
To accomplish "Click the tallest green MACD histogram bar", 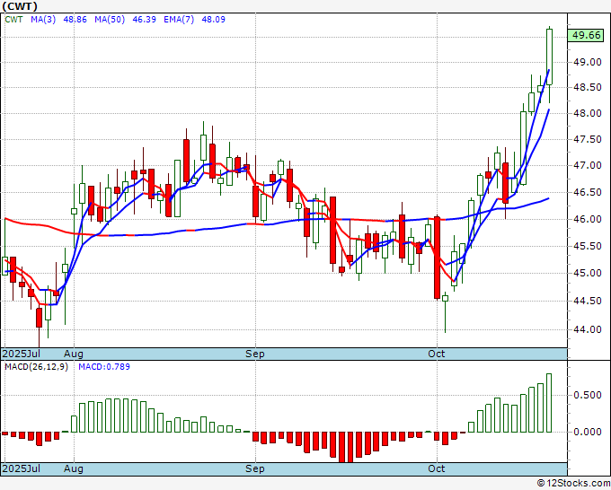I will click(549, 403).
